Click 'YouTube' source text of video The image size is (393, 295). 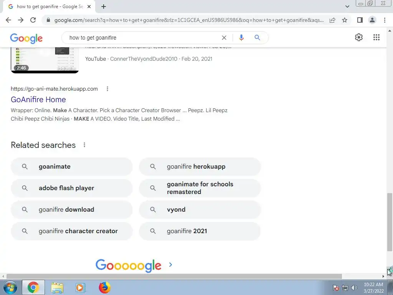coord(96,59)
